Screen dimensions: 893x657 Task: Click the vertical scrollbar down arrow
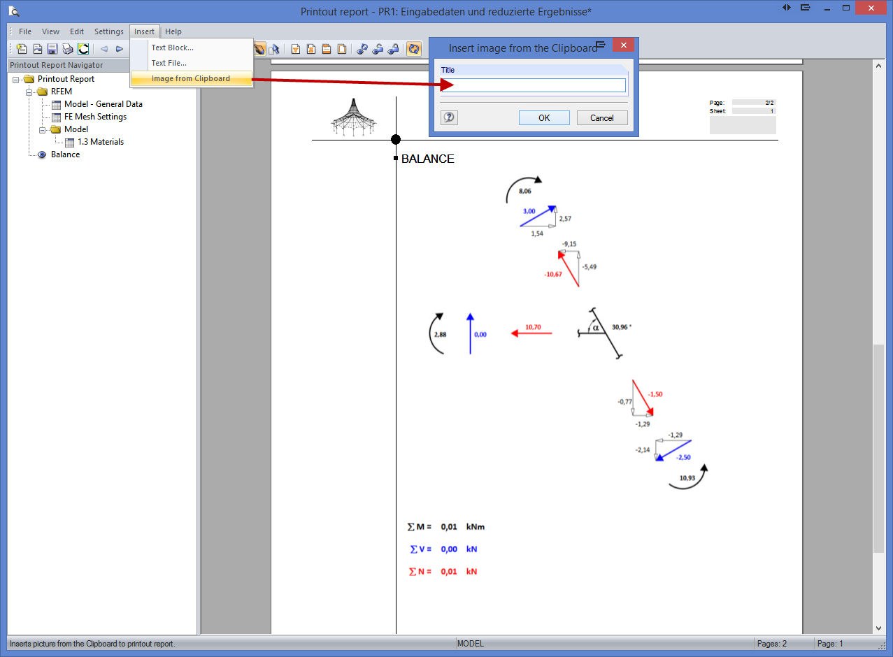(879, 628)
